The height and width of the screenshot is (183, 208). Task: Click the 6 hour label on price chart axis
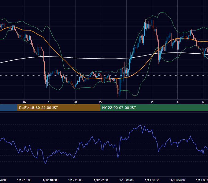click(203, 102)
